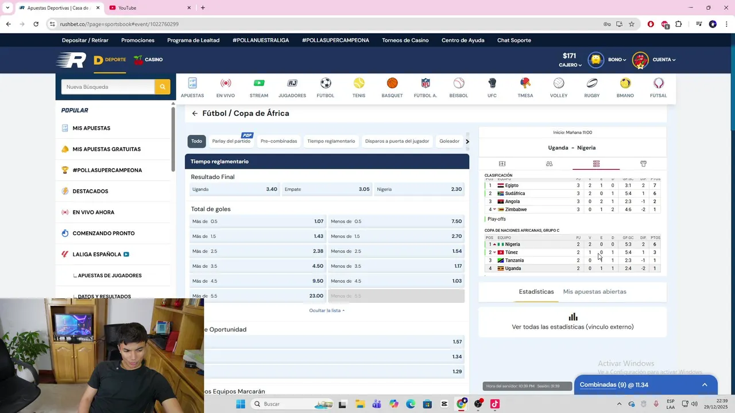This screenshot has height=413, width=735.
Task: Select the Todo market tab
Action: (196, 141)
